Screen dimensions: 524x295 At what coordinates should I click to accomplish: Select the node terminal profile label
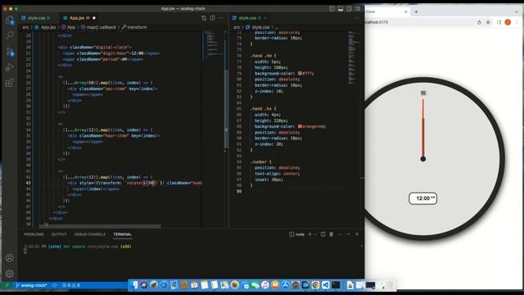pyautogui.click(x=296, y=234)
